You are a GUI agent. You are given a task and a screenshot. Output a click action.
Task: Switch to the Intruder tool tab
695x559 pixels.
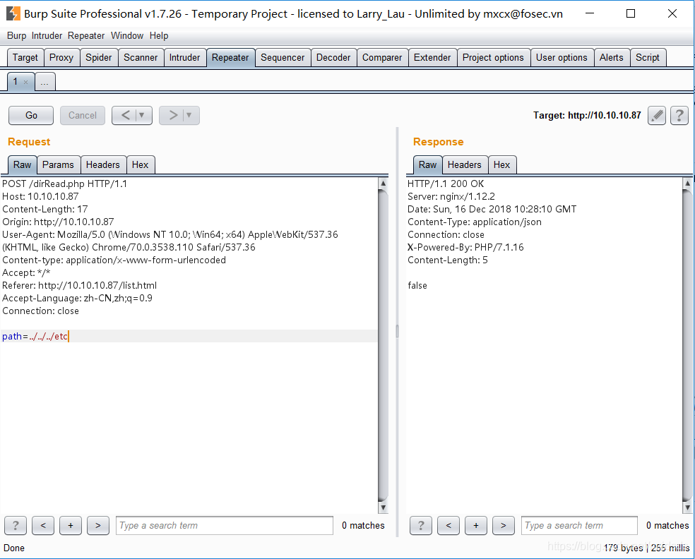coord(185,58)
